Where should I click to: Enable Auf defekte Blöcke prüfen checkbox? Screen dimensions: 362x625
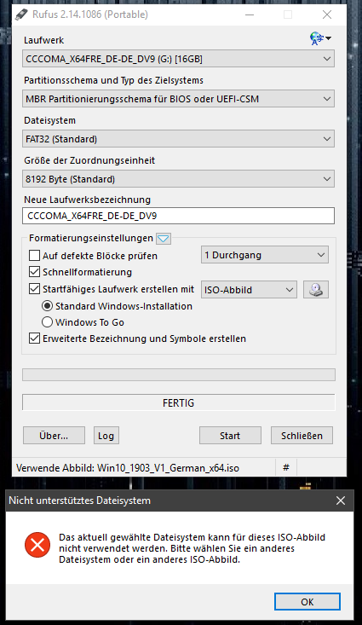[x=35, y=256]
